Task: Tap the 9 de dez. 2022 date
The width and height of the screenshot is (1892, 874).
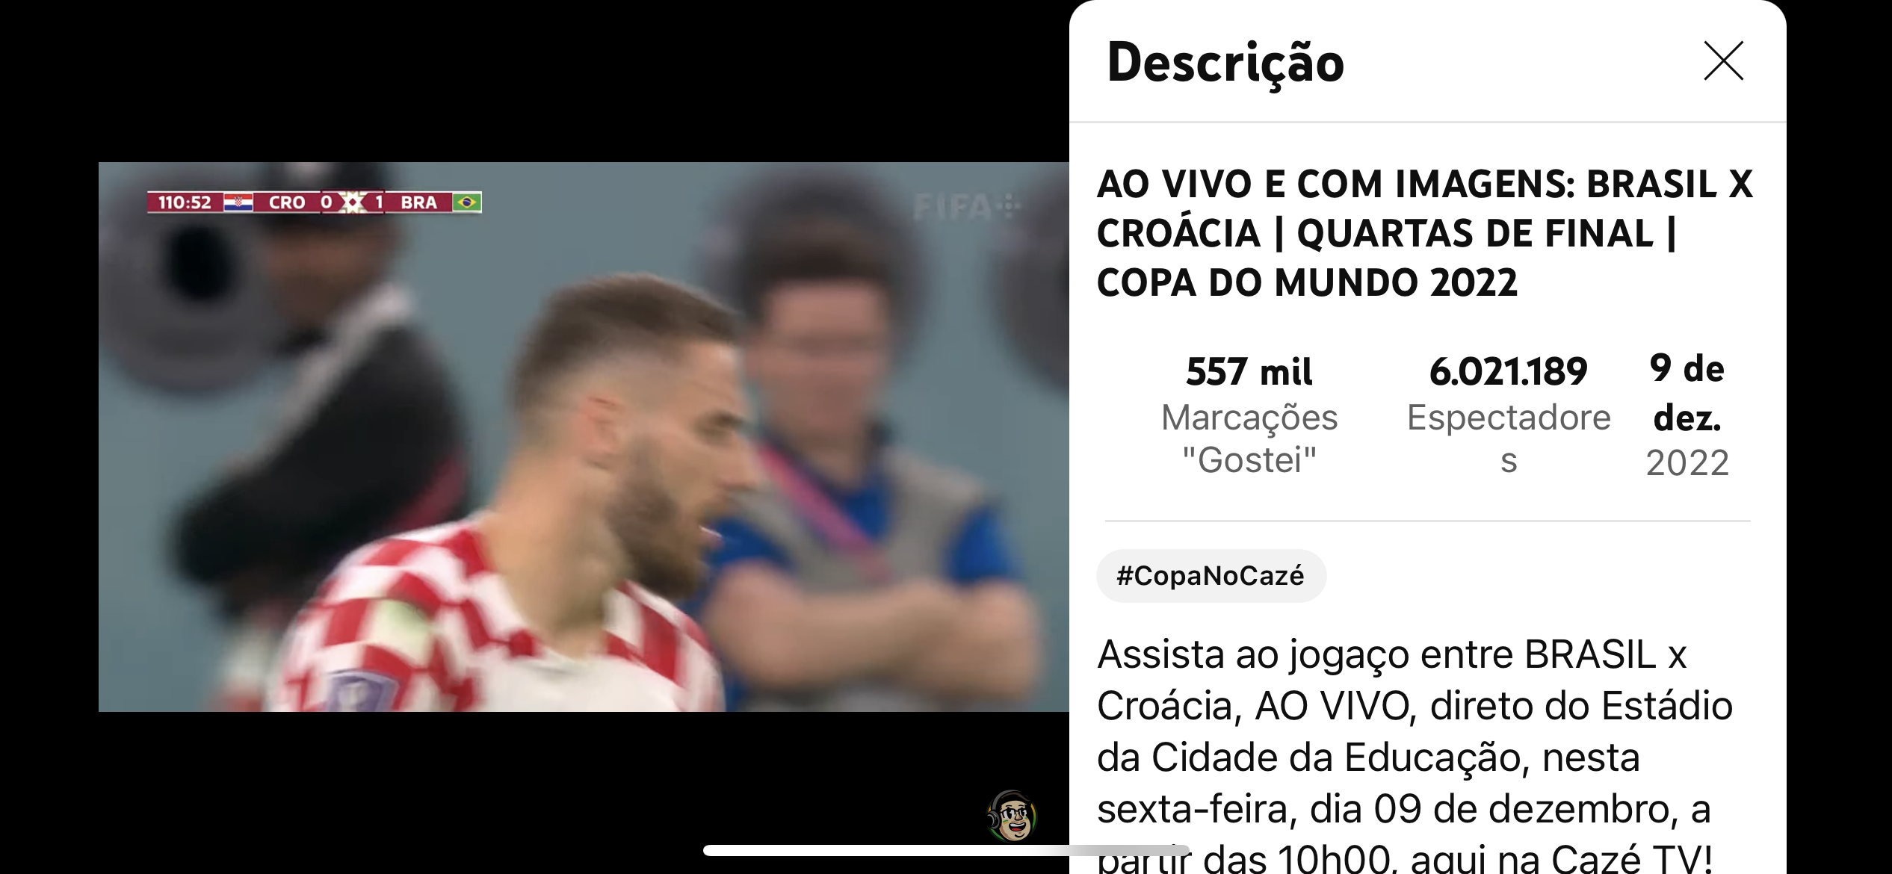Action: point(1687,415)
